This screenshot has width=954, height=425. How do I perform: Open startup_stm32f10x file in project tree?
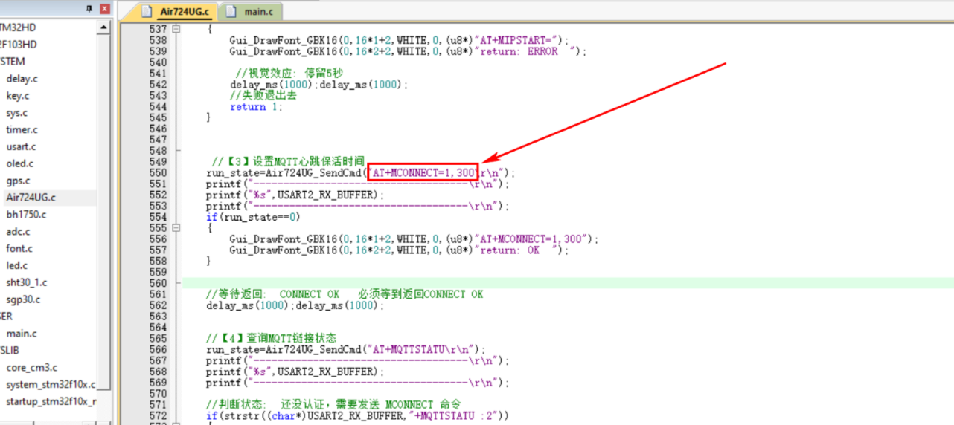(x=51, y=401)
